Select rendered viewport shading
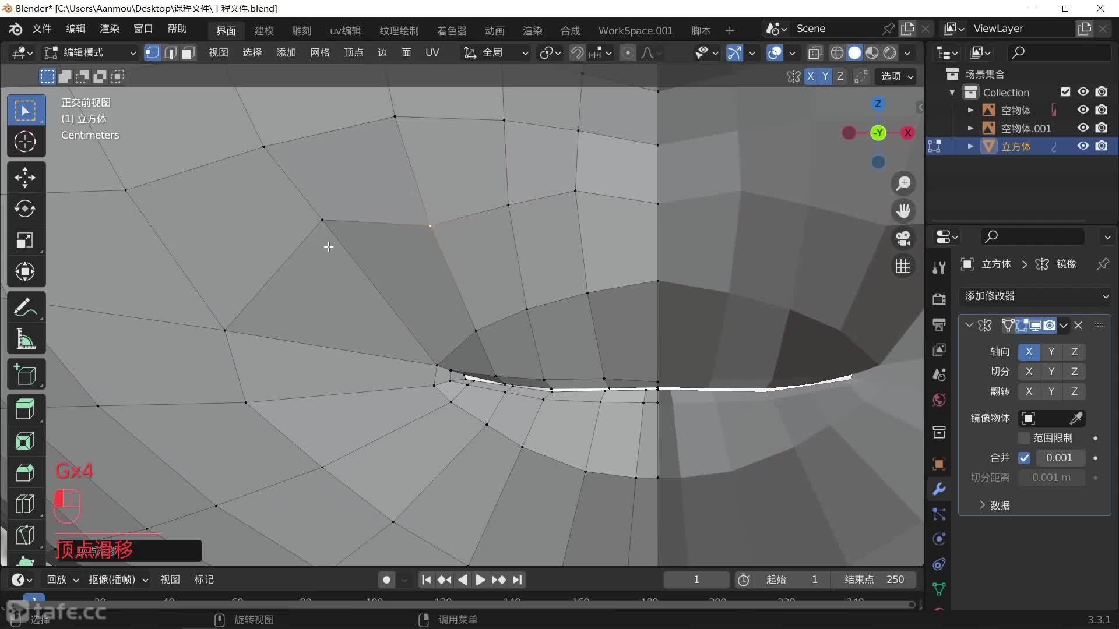The height and width of the screenshot is (629, 1119). [x=890, y=53]
